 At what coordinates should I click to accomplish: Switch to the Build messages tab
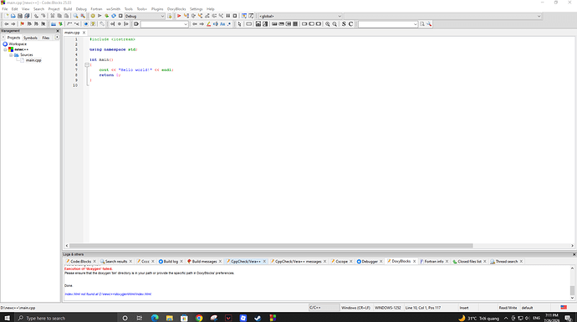[x=204, y=261]
